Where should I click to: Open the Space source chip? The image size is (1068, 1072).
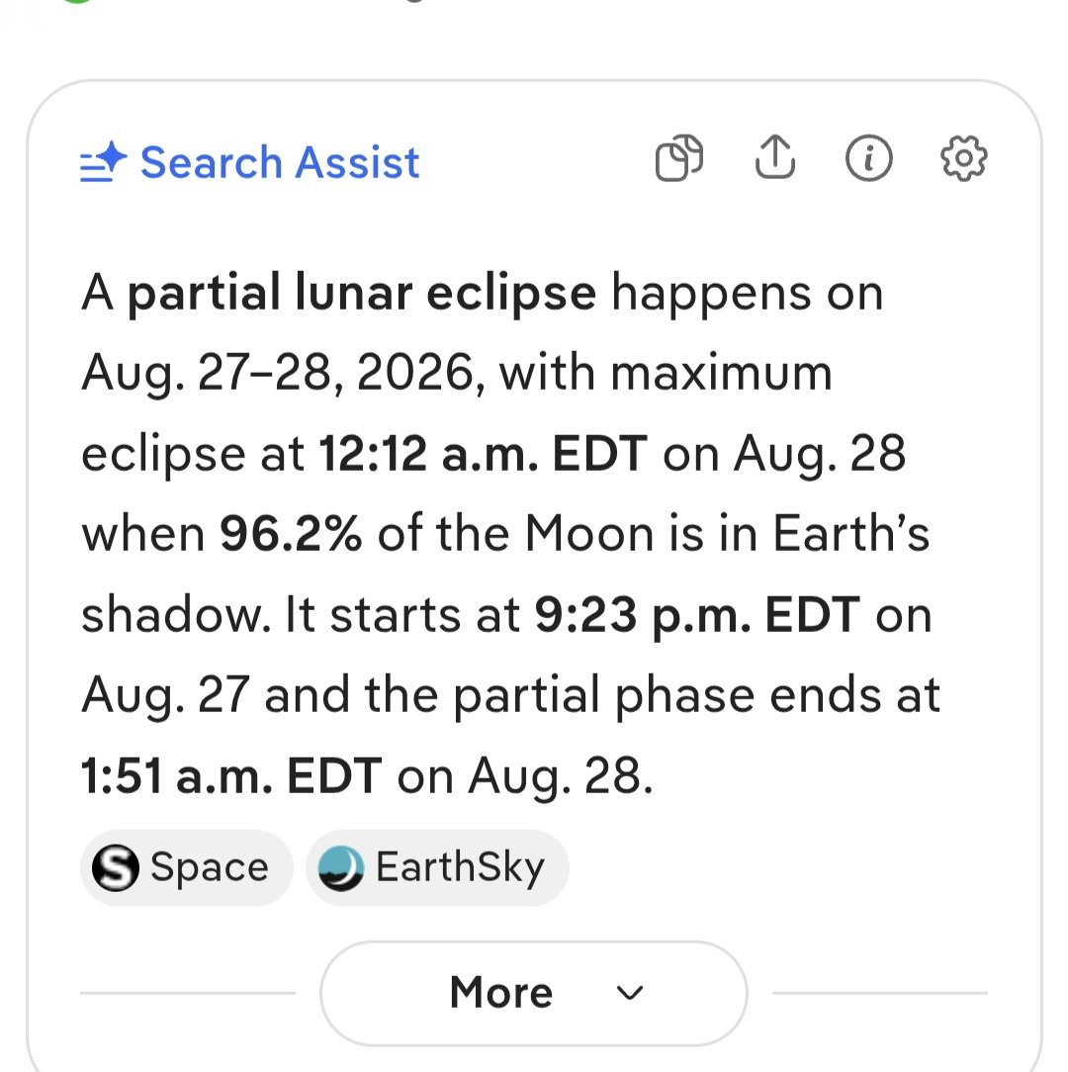click(x=187, y=867)
